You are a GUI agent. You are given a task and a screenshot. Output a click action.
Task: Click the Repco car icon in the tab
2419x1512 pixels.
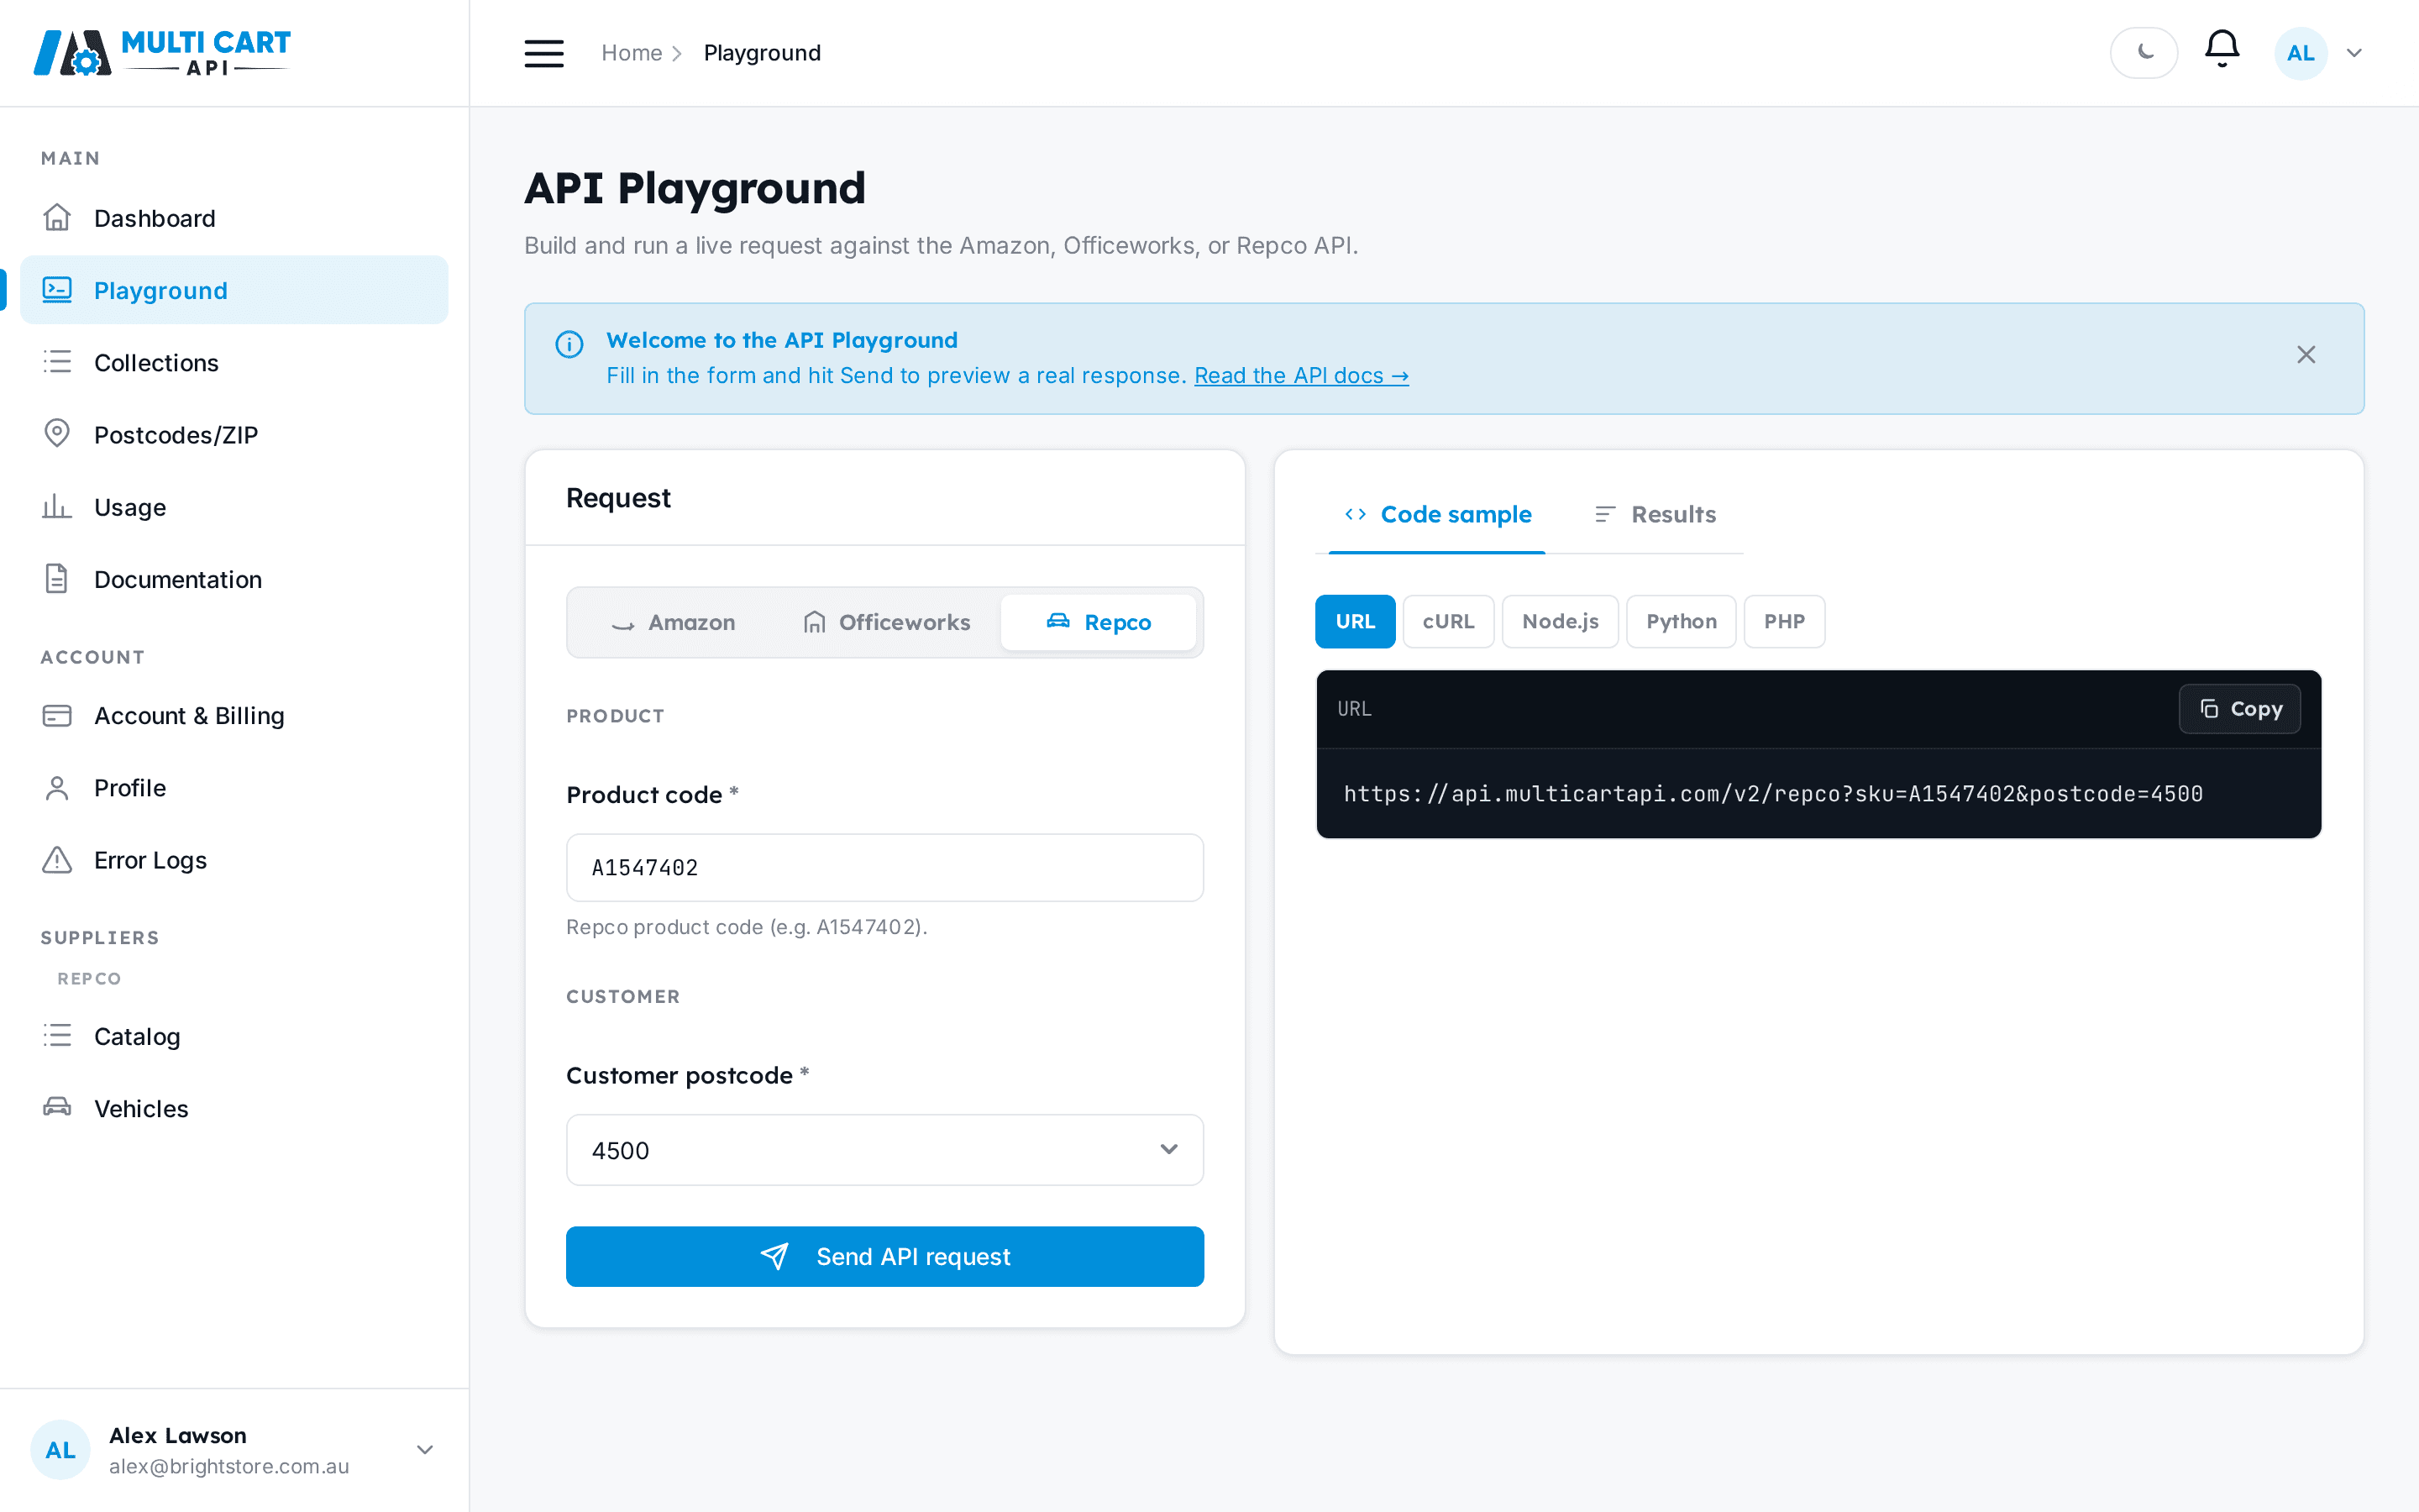point(1057,621)
